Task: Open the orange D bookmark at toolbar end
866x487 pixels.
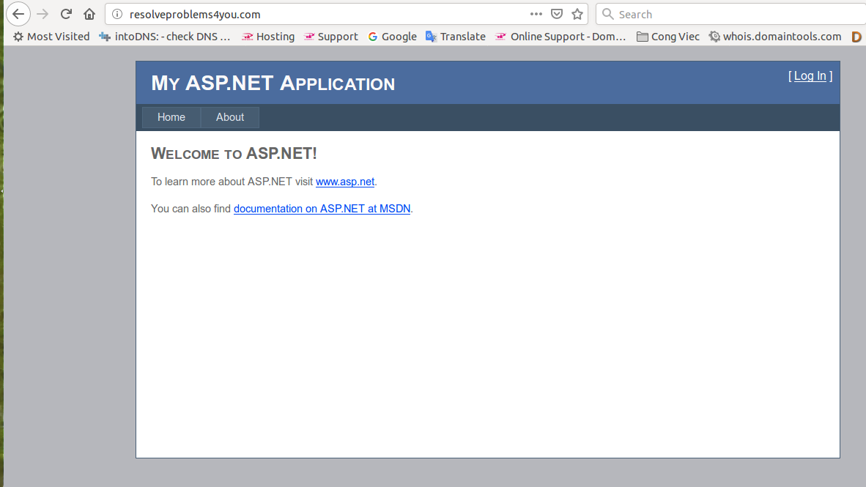Action: pos(856,37)
